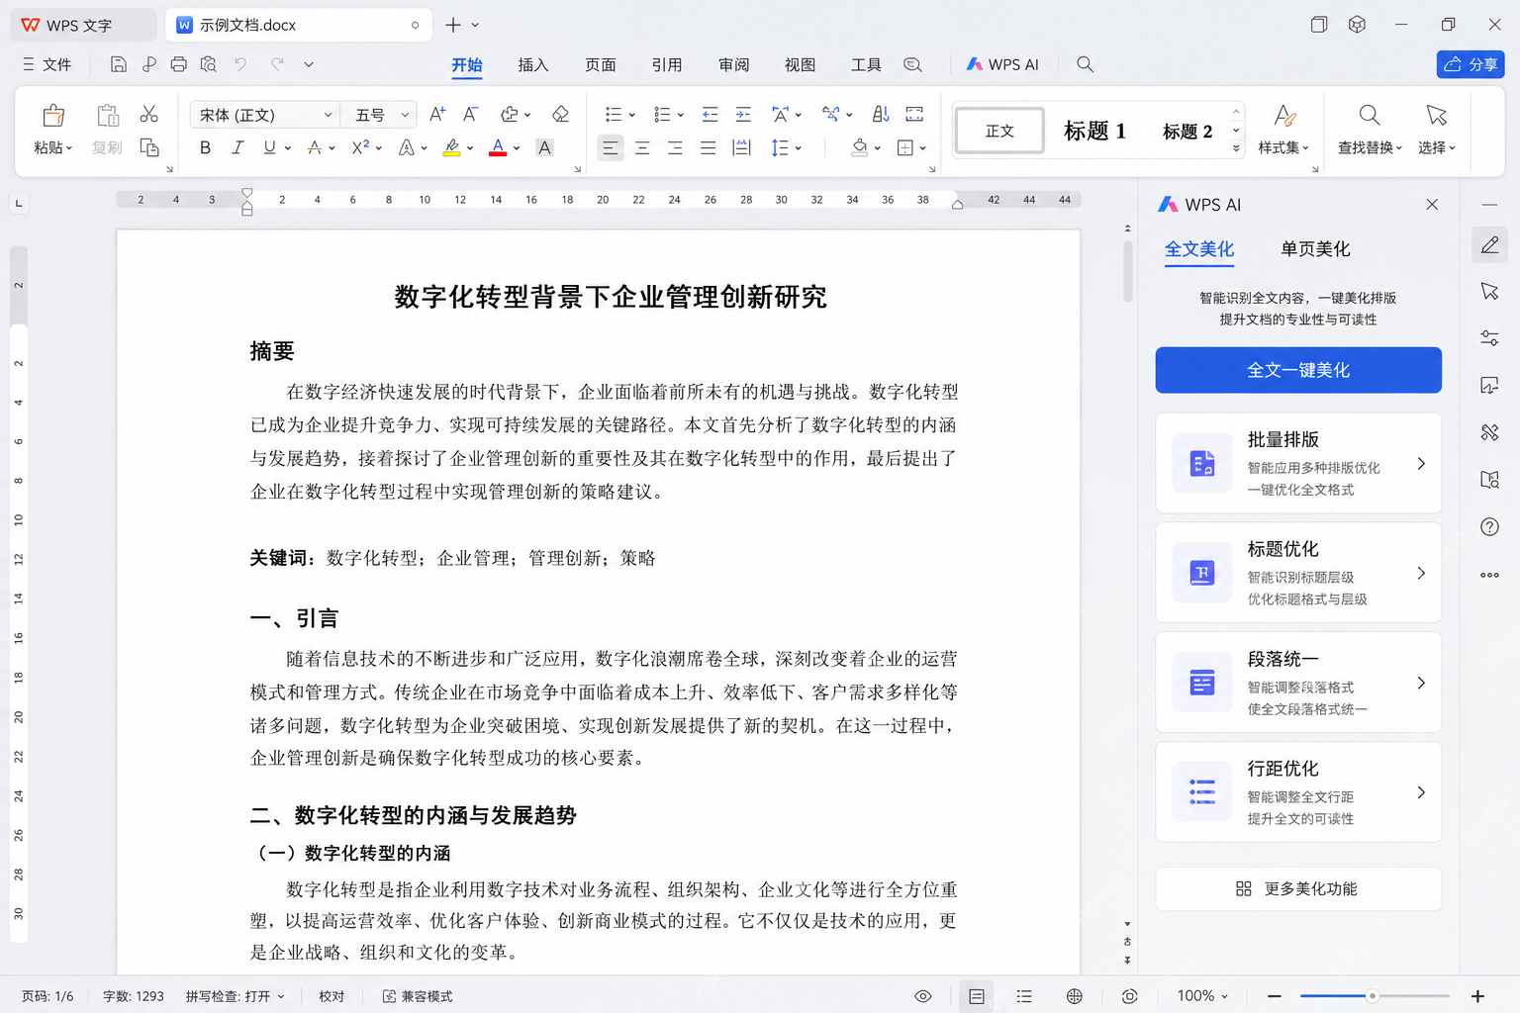Click the Print icon in quick toolbar
This screenshot has height=1013, width=1520.
(x=178, y=64)
